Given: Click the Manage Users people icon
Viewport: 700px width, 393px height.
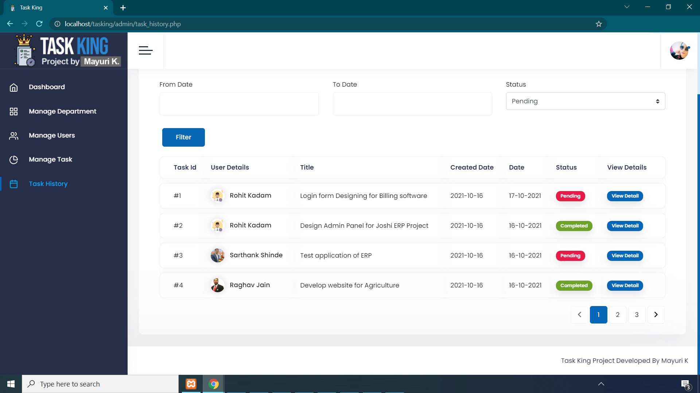Looking at the screenshot, I should pyautogui.click(x=13, y=136).
